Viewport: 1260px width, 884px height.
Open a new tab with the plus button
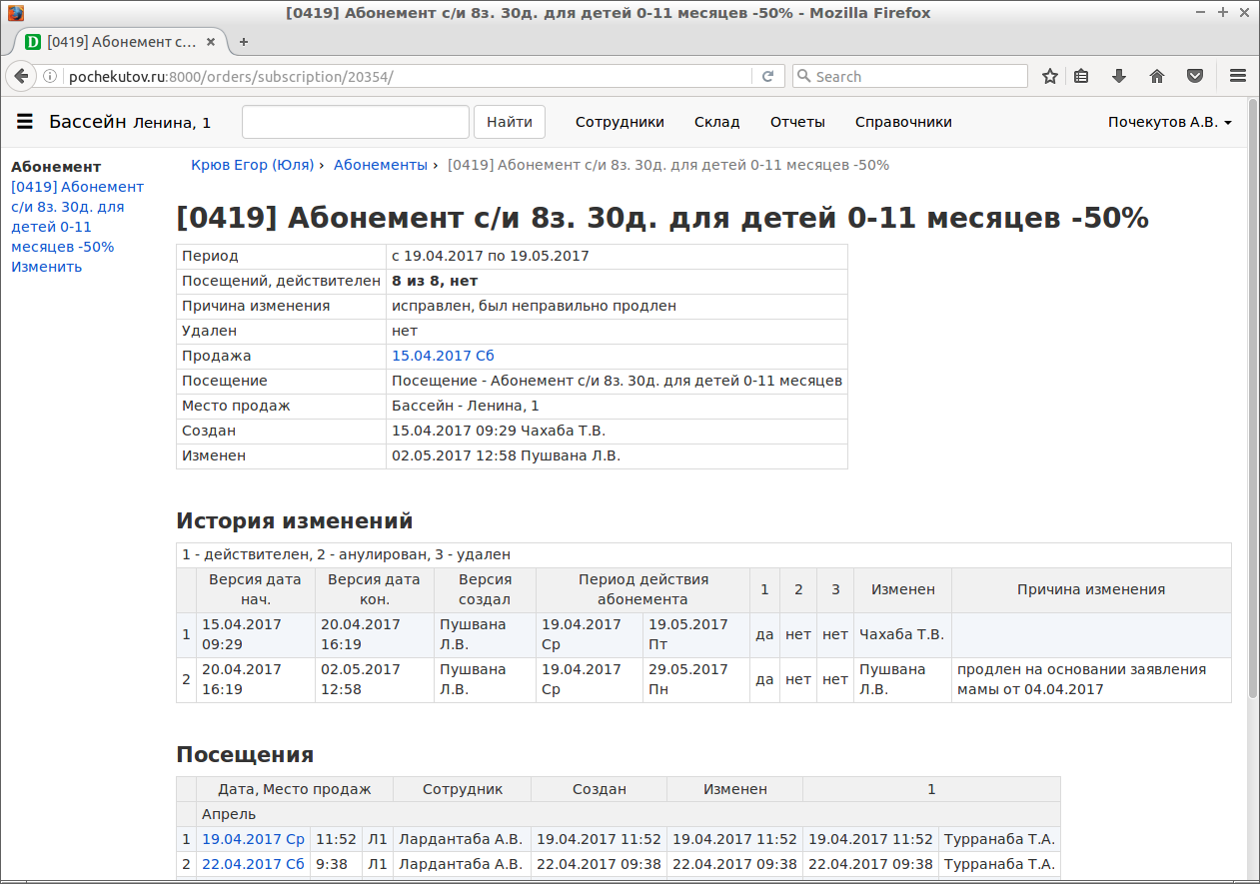tap(243, 42)
